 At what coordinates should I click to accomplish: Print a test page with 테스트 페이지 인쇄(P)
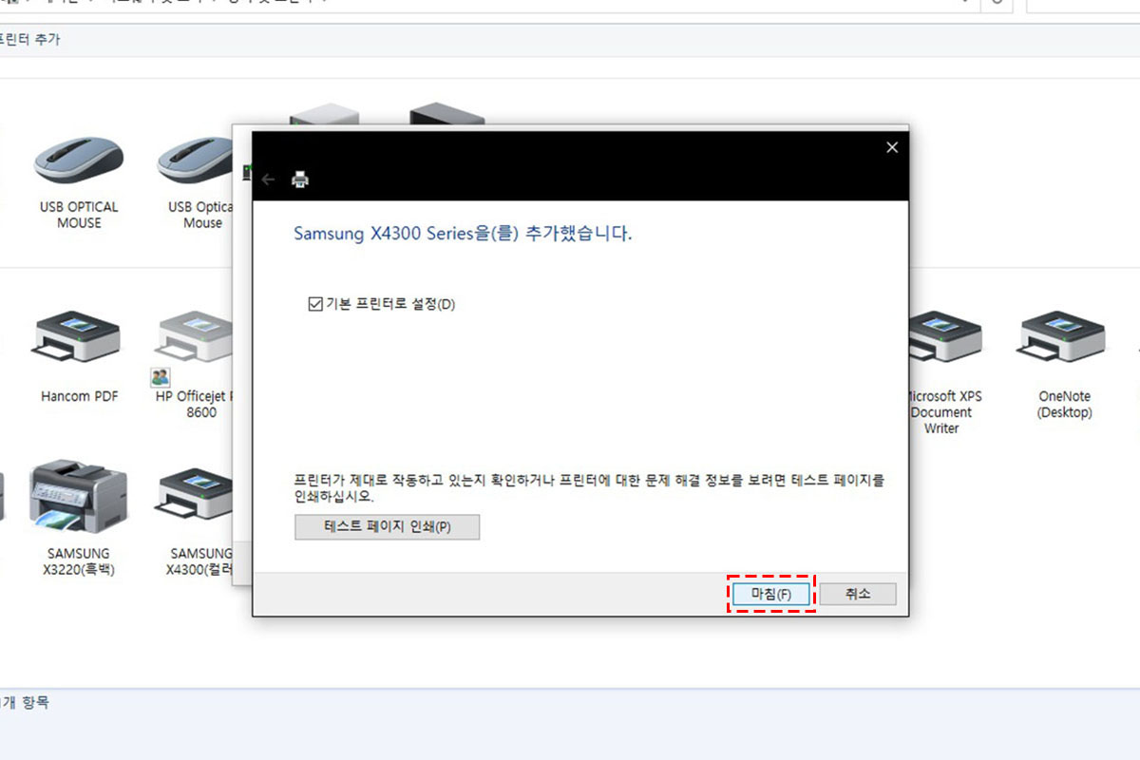[x=387, y=527]
